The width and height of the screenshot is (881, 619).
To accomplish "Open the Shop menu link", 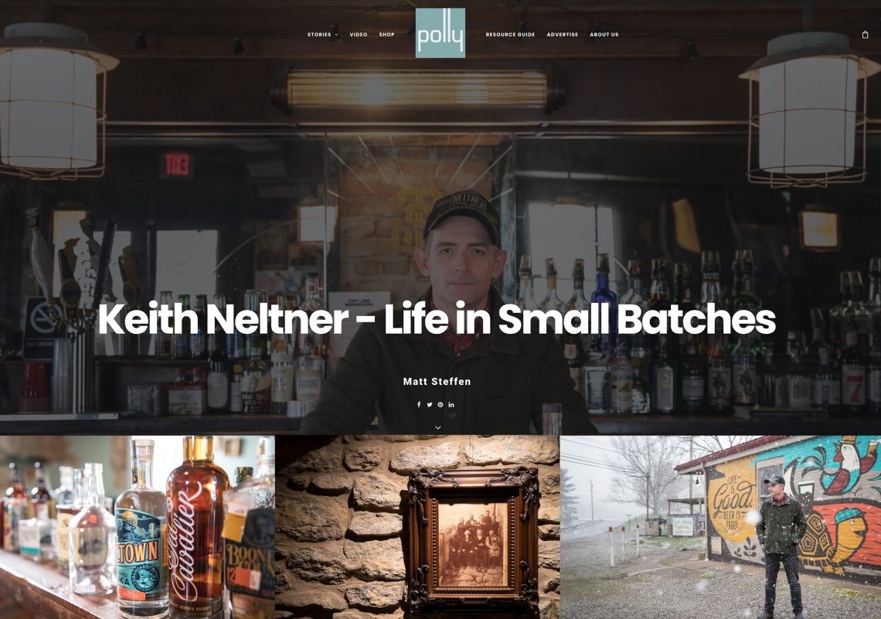I will click(x=386, y=35).
